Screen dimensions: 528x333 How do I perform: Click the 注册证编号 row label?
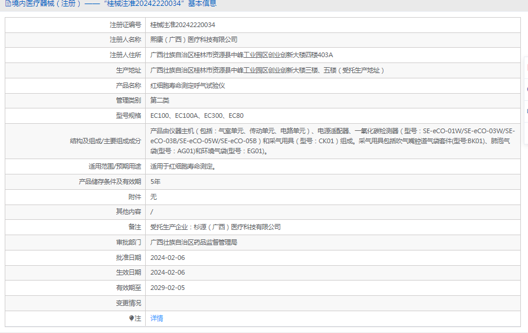pyautogui.click(x=125, y=25)
